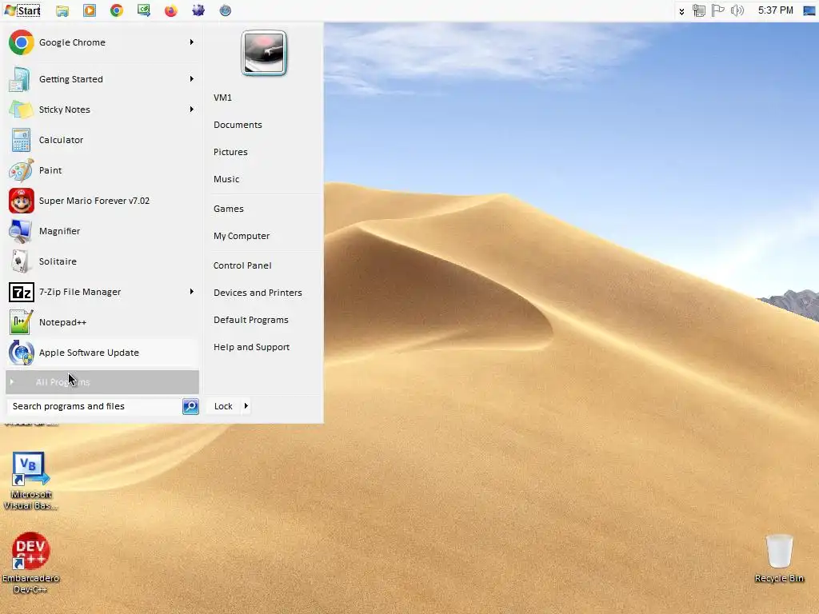Launch Getting Started
The image size is (819, 614).
(x=102, y=79)
